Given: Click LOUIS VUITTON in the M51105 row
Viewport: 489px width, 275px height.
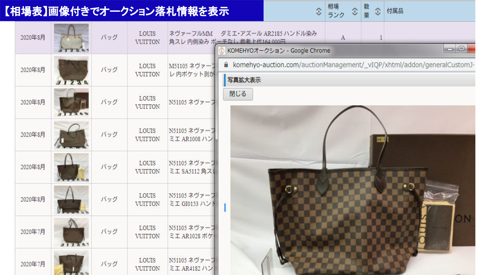Looking at the screenshot, I should (x=147, y=70).
